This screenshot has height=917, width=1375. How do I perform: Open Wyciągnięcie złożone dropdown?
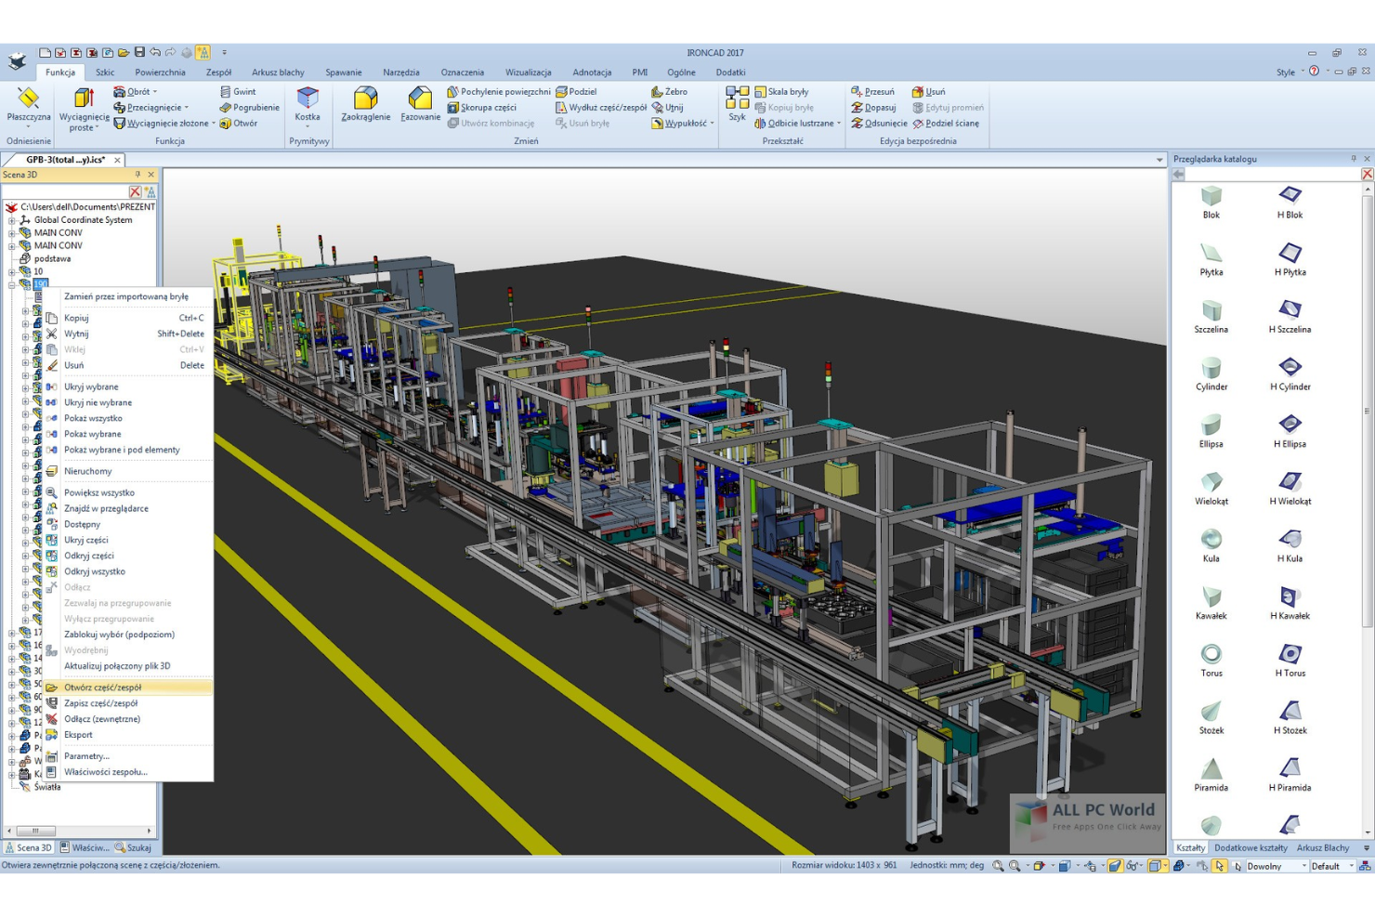point(214,124)
